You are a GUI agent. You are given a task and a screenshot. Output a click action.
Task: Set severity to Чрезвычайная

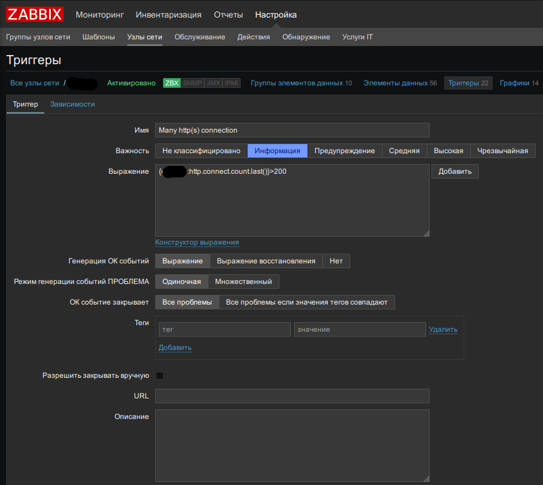point(502,151)
